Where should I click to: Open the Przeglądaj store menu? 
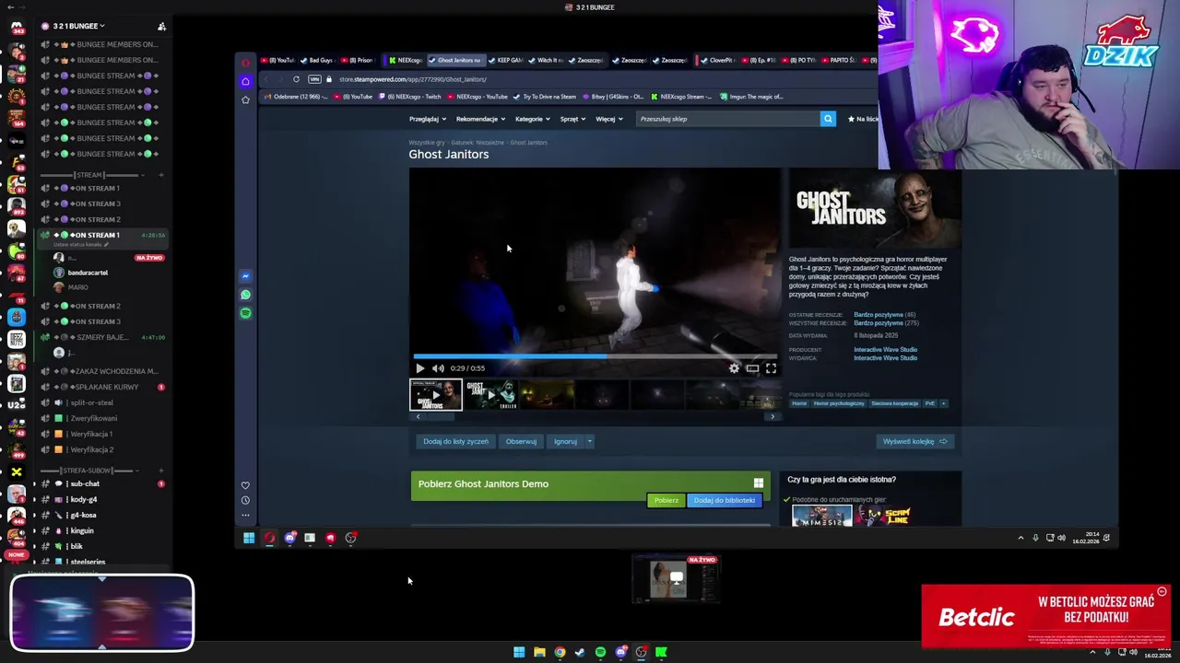(428, 119)
